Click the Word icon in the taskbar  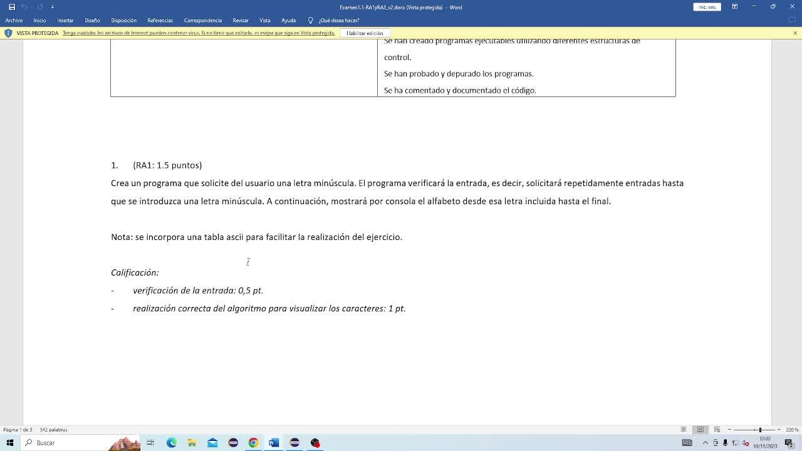(x=274, y=443)
